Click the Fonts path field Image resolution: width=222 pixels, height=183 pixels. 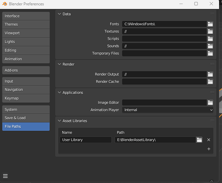pyautogui.click(x=164, y=24)
